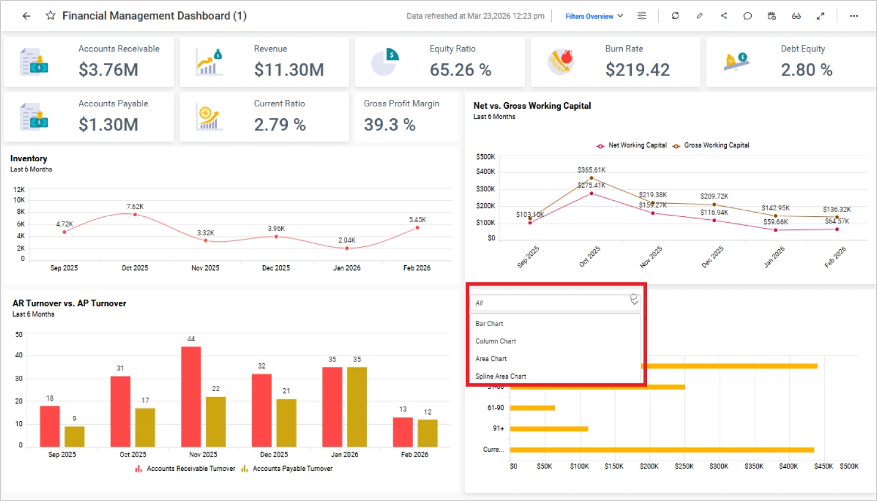Click the Accounts Receivable value $3.76M

point(109,70)
